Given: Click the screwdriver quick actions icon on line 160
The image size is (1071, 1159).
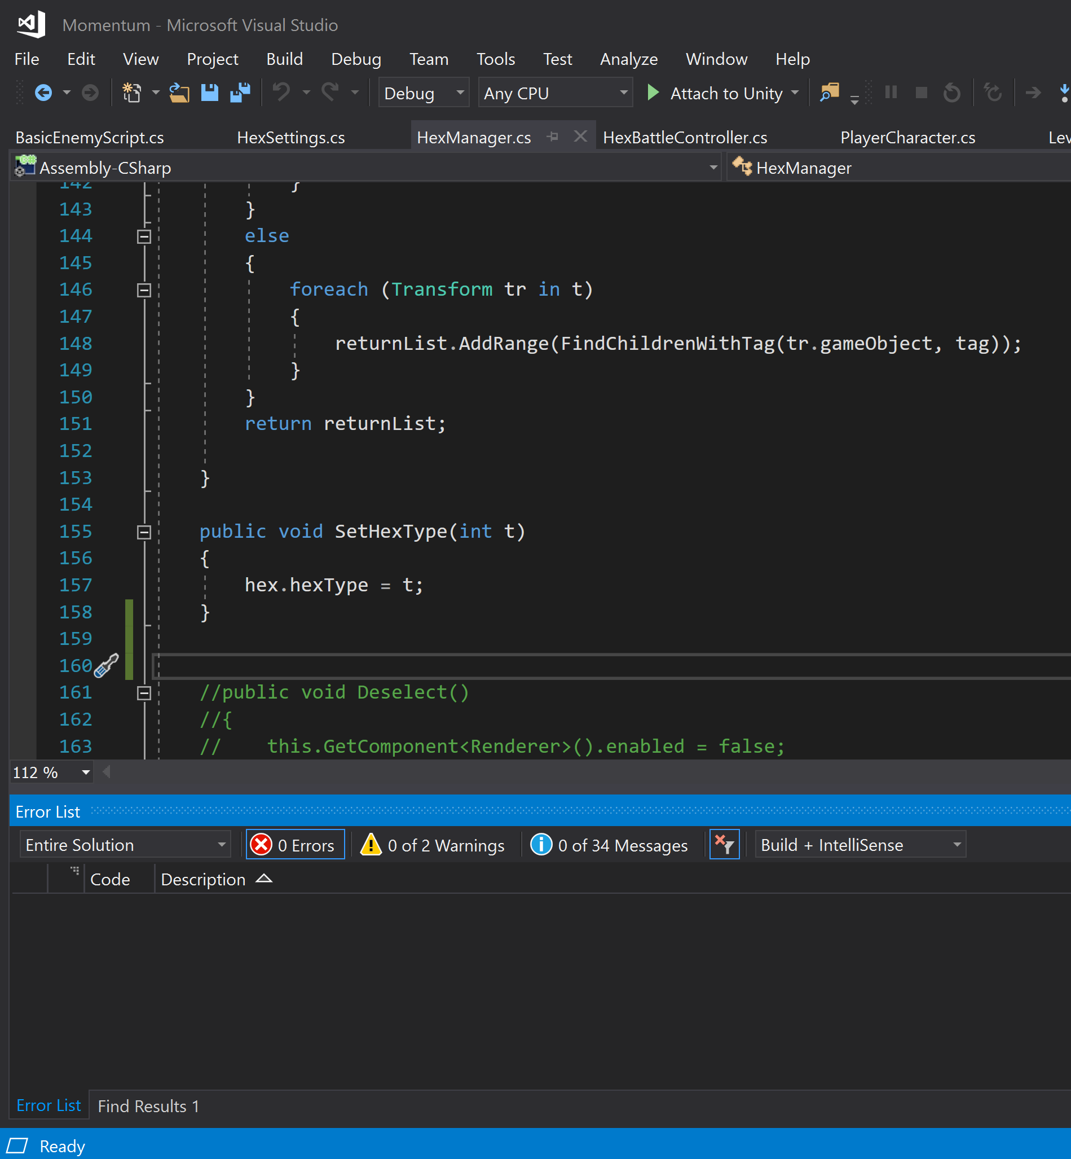Looking at the screenshot, I should pyautogui.click(x=107, y=665).
